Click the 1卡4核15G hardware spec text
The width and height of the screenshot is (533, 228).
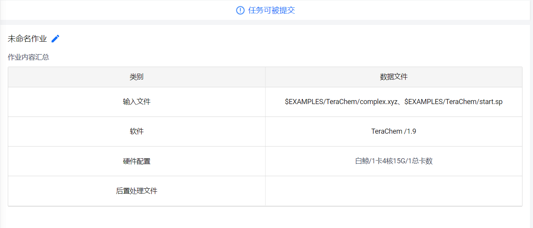tap(390, 161)
